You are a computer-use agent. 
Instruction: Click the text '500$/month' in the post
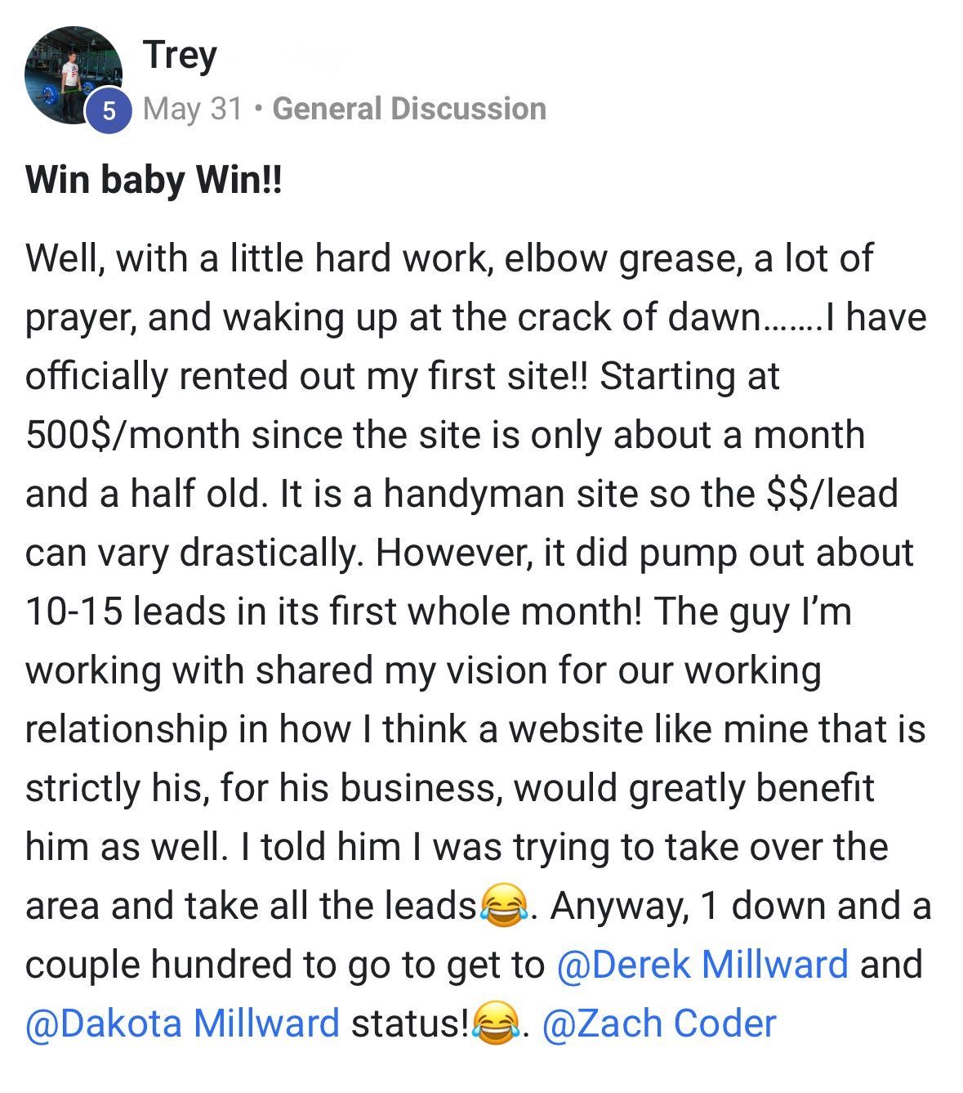point(132,435)
